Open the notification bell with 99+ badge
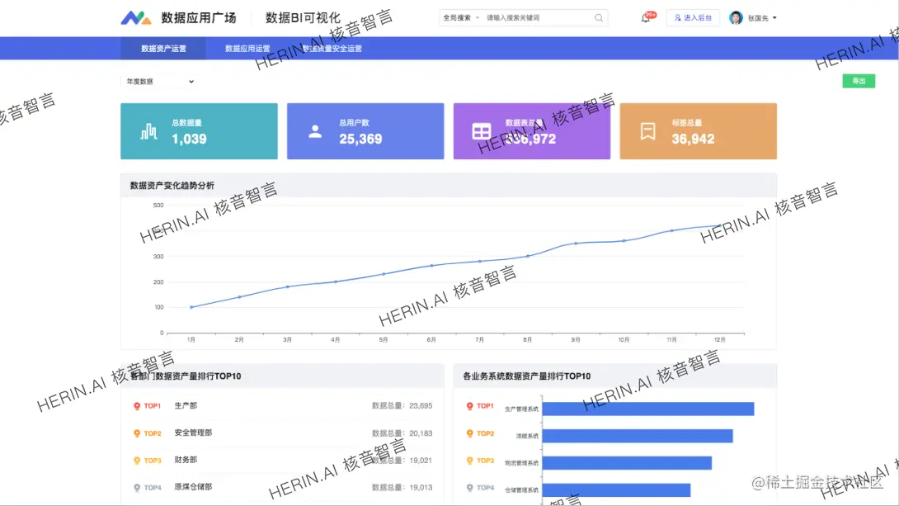899x506 pixels. tap(647, 17)
